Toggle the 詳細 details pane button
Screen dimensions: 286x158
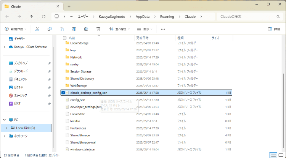point(274,29)
